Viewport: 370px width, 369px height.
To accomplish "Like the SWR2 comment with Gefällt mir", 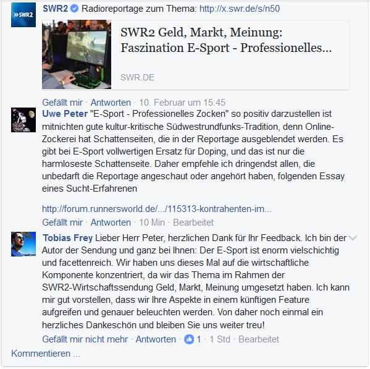I will pyautogui.click(x=62, y=103).
